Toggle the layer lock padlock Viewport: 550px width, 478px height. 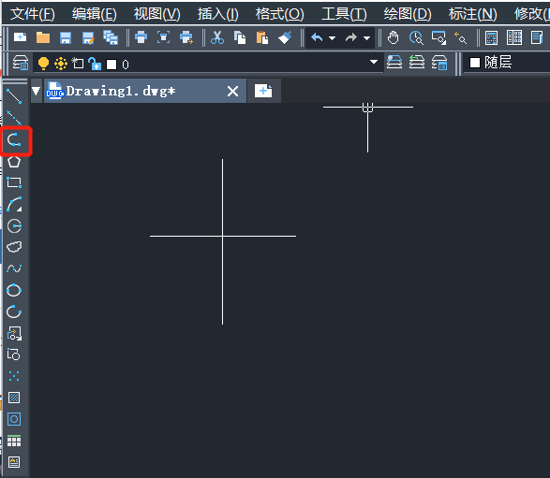(95, 64)
